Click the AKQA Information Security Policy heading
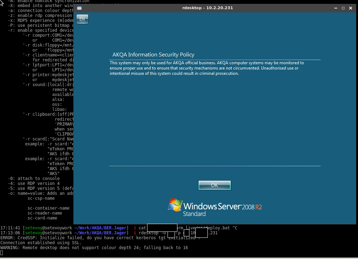358x259 pixels. point(153,55)
